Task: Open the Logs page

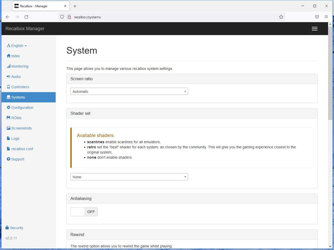Action: [15, 139]
